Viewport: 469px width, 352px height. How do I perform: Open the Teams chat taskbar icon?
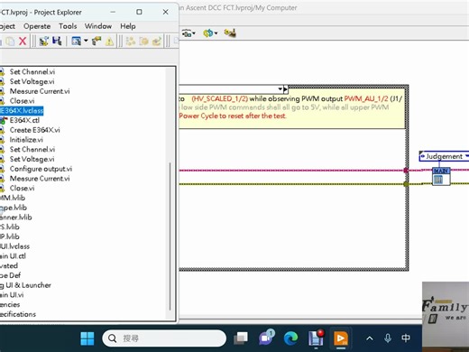[266, 338]
